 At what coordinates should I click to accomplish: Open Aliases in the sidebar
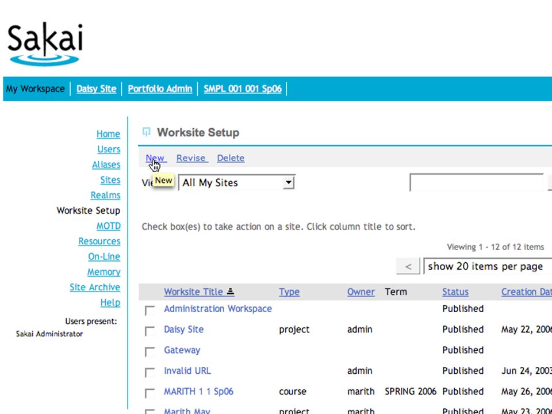(x=106, y=164)
